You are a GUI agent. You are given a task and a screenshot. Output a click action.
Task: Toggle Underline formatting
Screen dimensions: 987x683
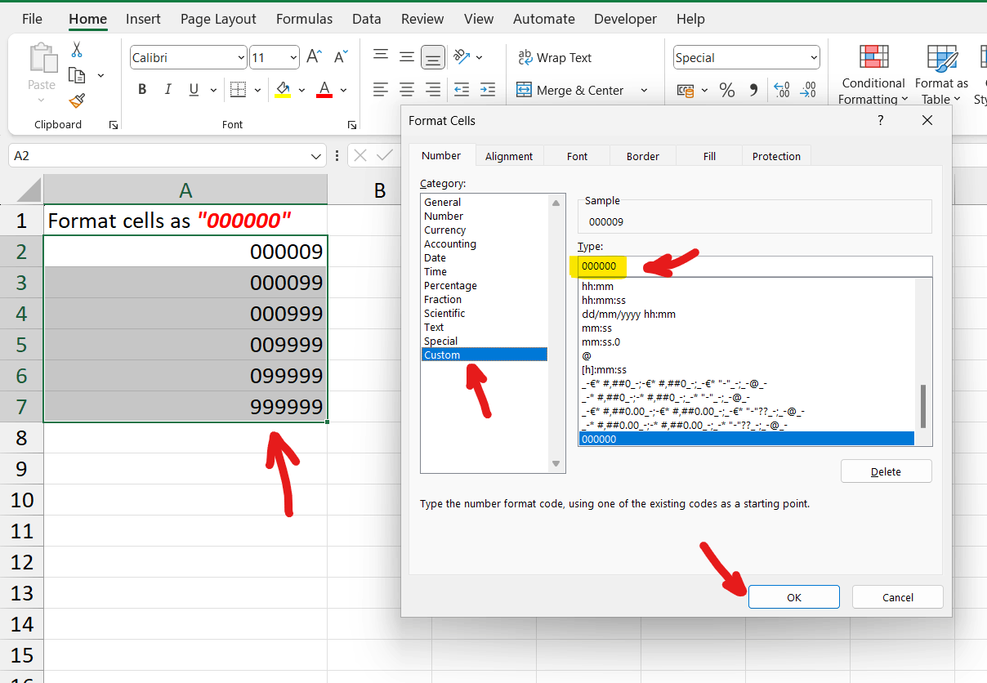pyautogui.click(x=194, y=90)
